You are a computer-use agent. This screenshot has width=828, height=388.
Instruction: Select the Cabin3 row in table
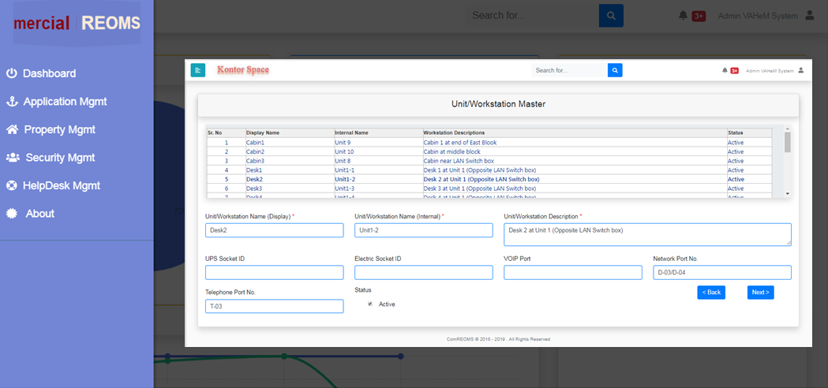pyautogui.click(x=489, y=160)
